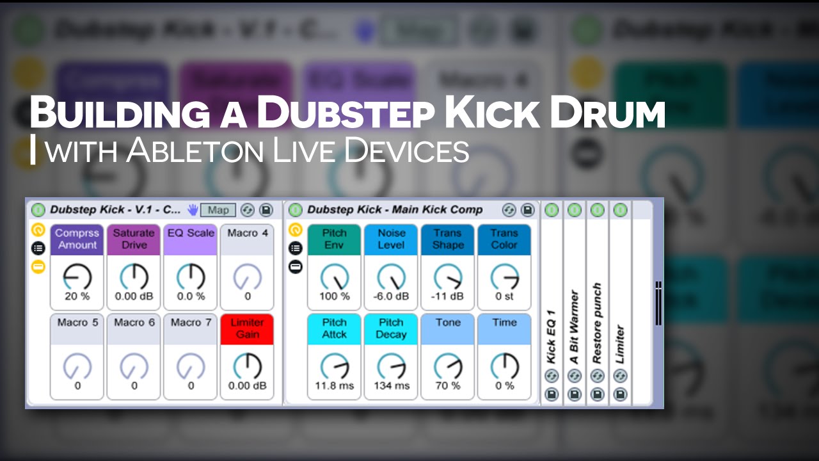Save preset on Limiter device

[620, 394]
